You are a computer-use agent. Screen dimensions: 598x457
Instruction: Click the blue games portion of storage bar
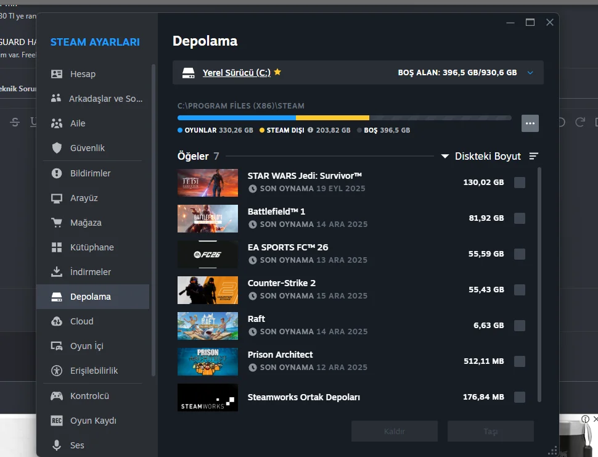(237, 118)
